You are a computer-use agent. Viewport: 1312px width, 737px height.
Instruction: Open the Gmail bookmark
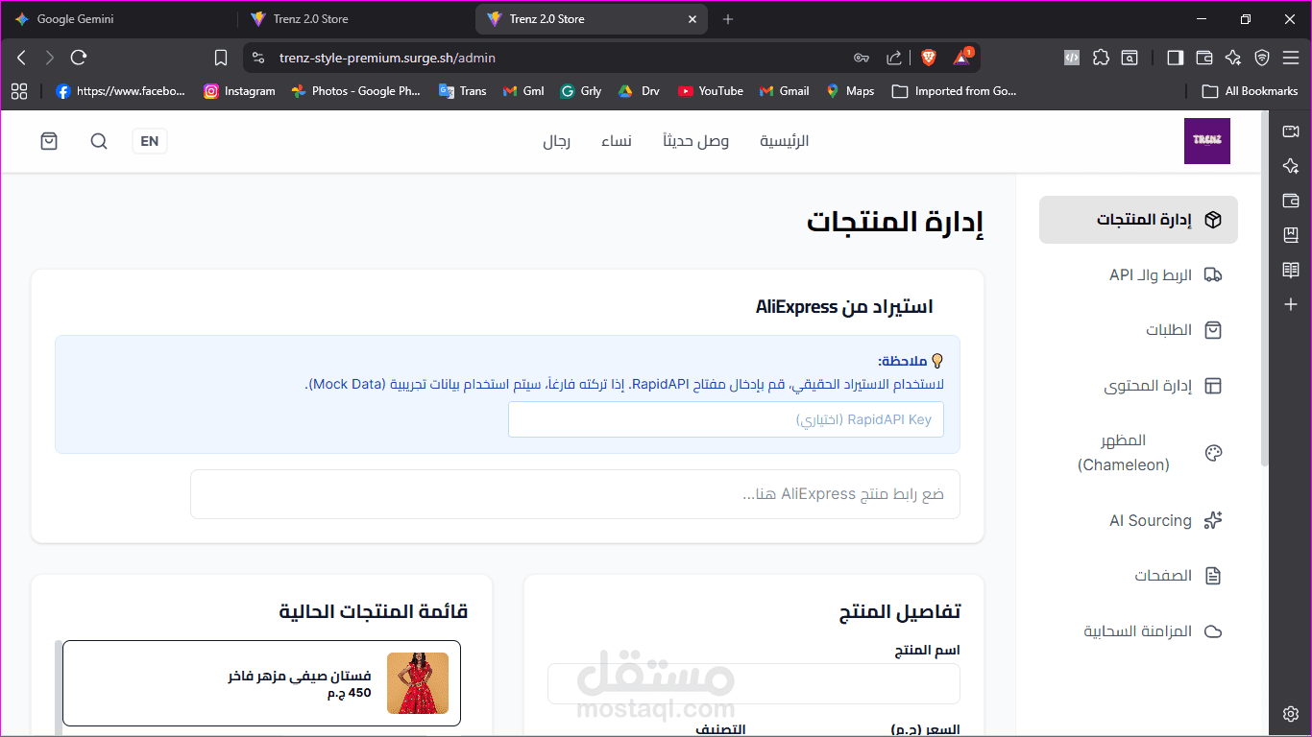[x=785, y=91]
